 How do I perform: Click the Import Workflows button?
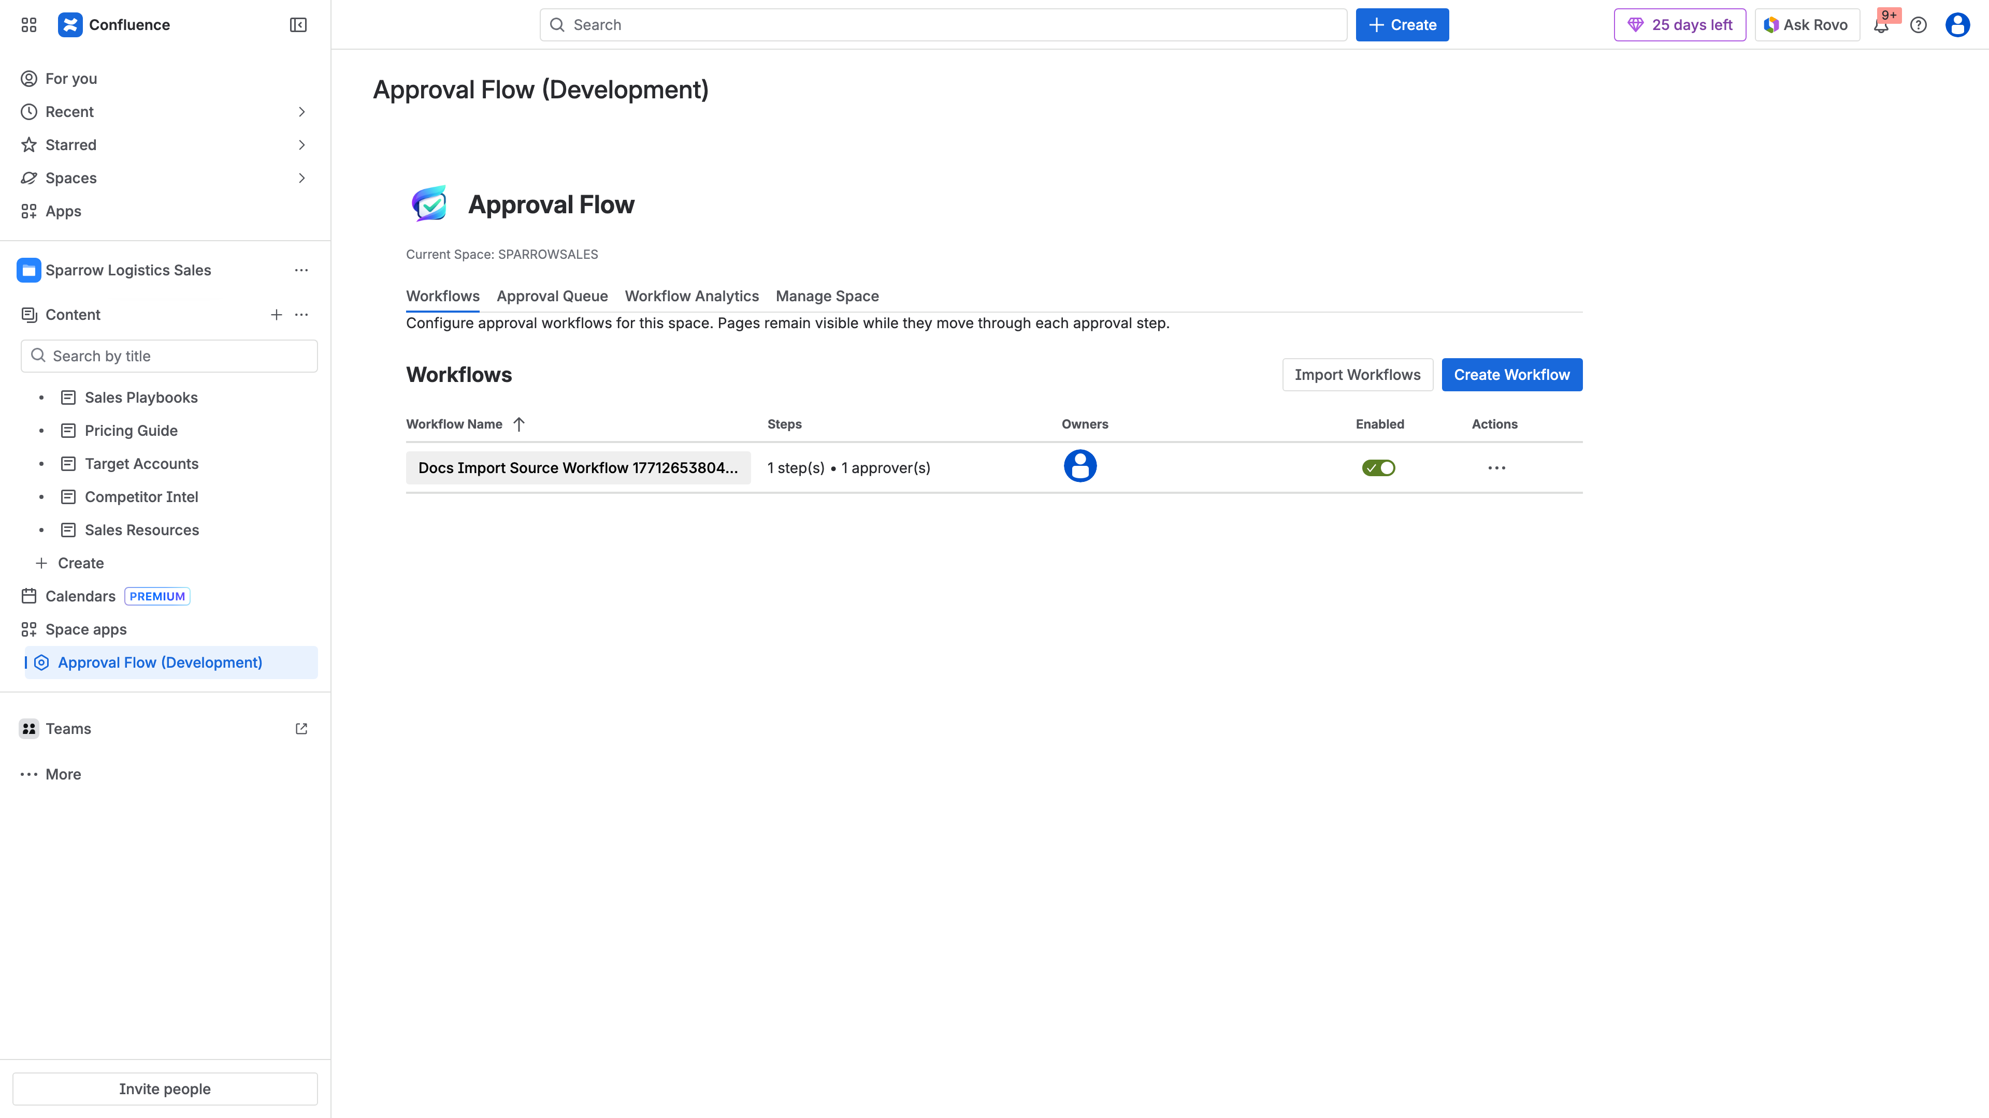pyautogui.click(x=1357, y=374)
